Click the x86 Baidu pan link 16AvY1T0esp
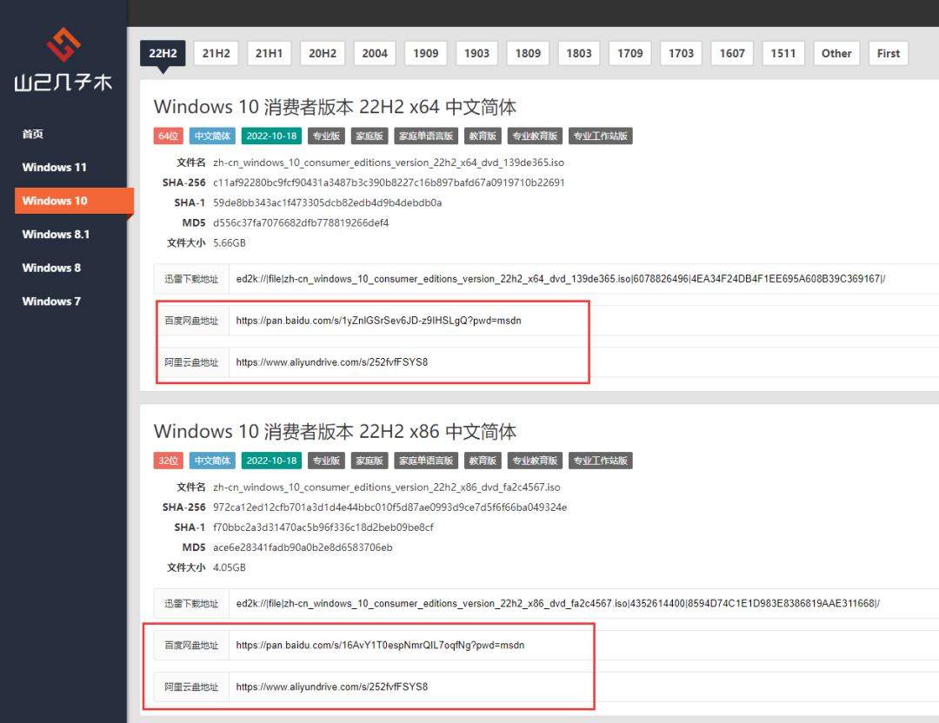Viewport: 939px width, 723px height. click(x=380, y=645)
